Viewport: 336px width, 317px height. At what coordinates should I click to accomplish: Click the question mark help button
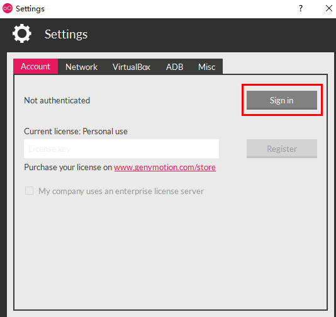point(301,8)
